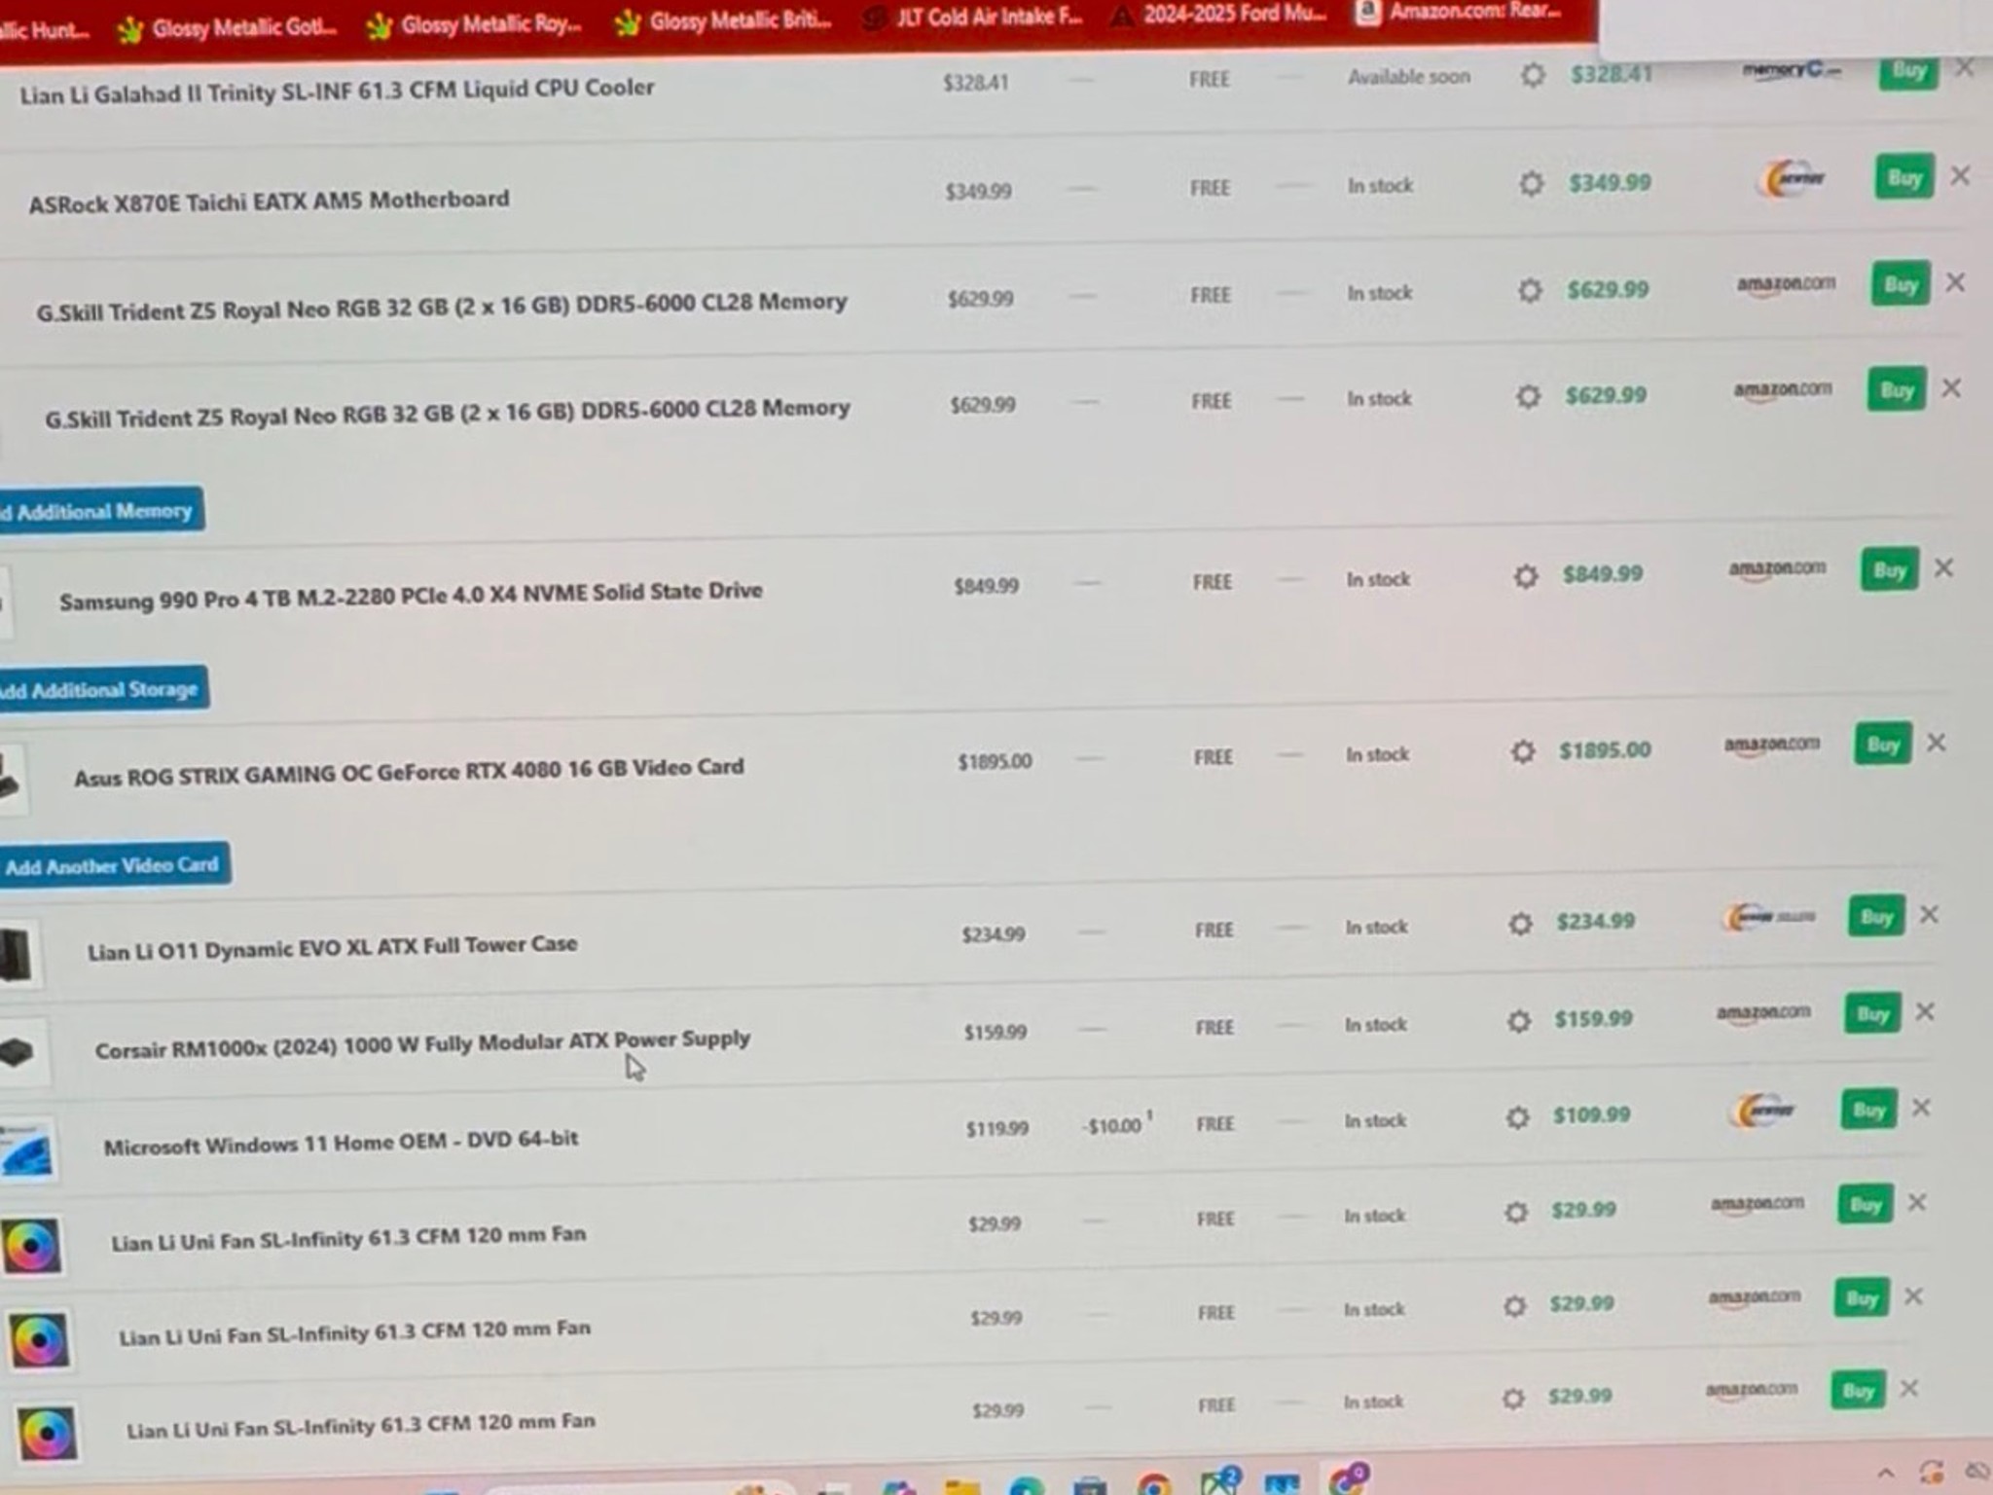
Task: Open price options gear for ASRock X870E Taichi motherboard
Action: coord(1531,183)
